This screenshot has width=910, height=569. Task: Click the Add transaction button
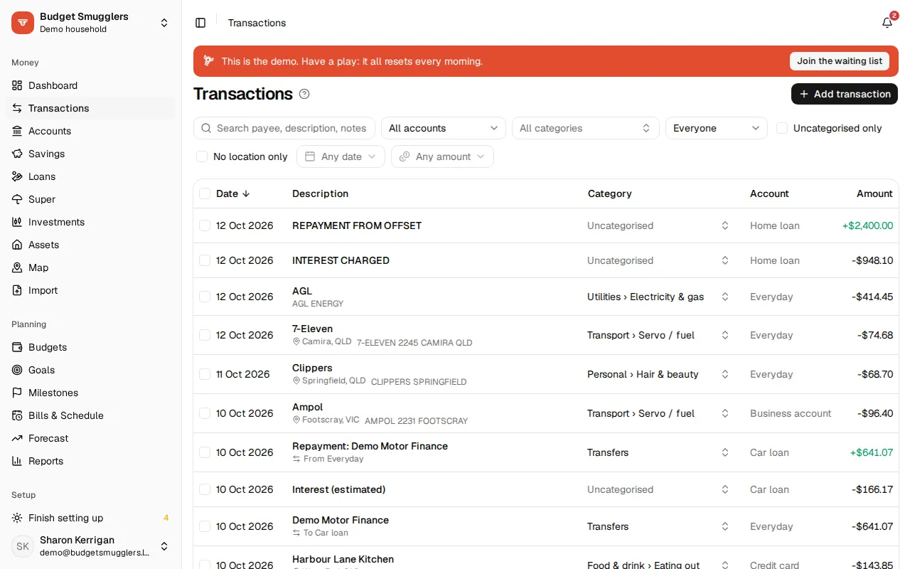[x=845, y=94]
